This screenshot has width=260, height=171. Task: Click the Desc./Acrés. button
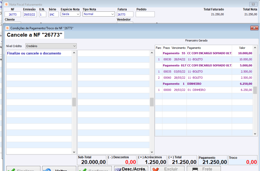coord(131,168)
